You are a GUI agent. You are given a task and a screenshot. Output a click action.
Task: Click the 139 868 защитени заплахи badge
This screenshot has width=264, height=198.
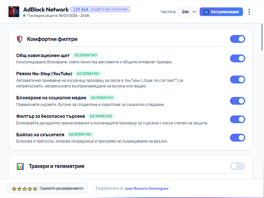tap(100, 10)
